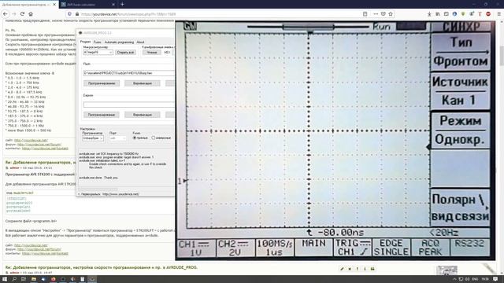Click the '1.0 - 2.0 -> 750 kHz' line
The height and width of the screenshot is (283, 504).
click(22, 83)
